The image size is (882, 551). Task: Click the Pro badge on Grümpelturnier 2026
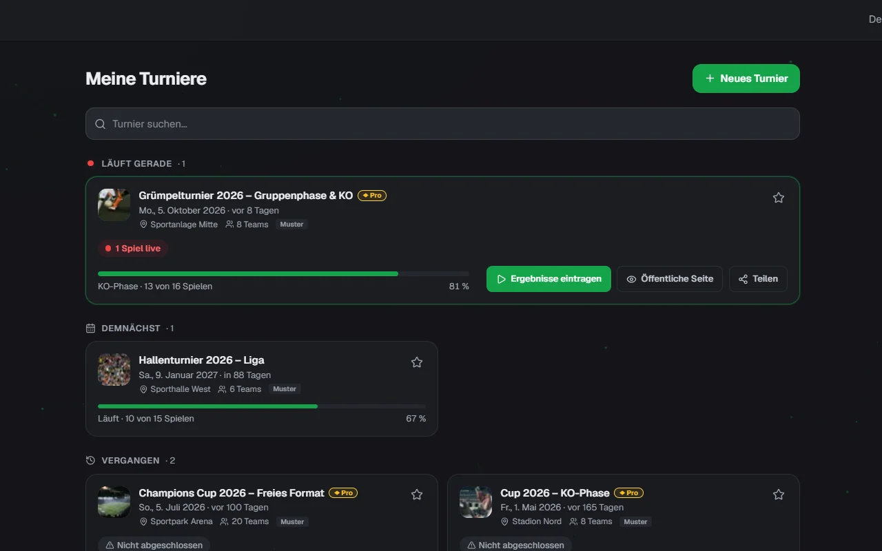[x=372, y=196]
